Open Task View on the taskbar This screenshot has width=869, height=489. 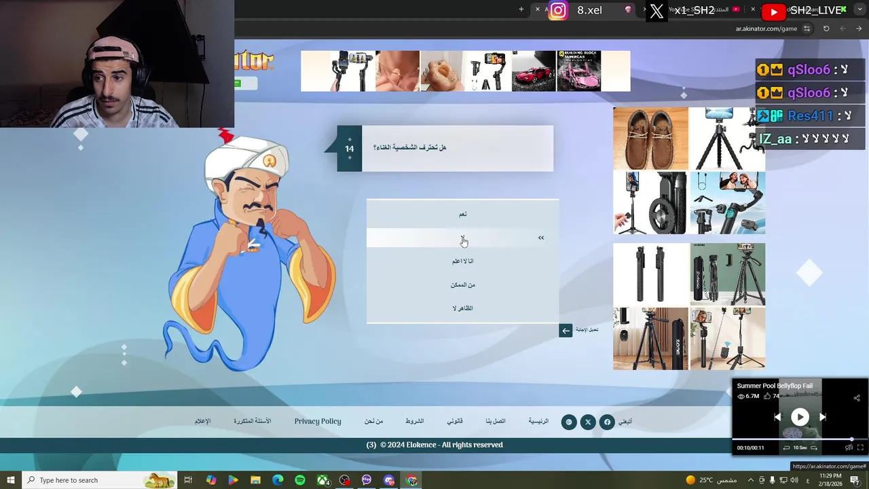(x=188, y=480)
